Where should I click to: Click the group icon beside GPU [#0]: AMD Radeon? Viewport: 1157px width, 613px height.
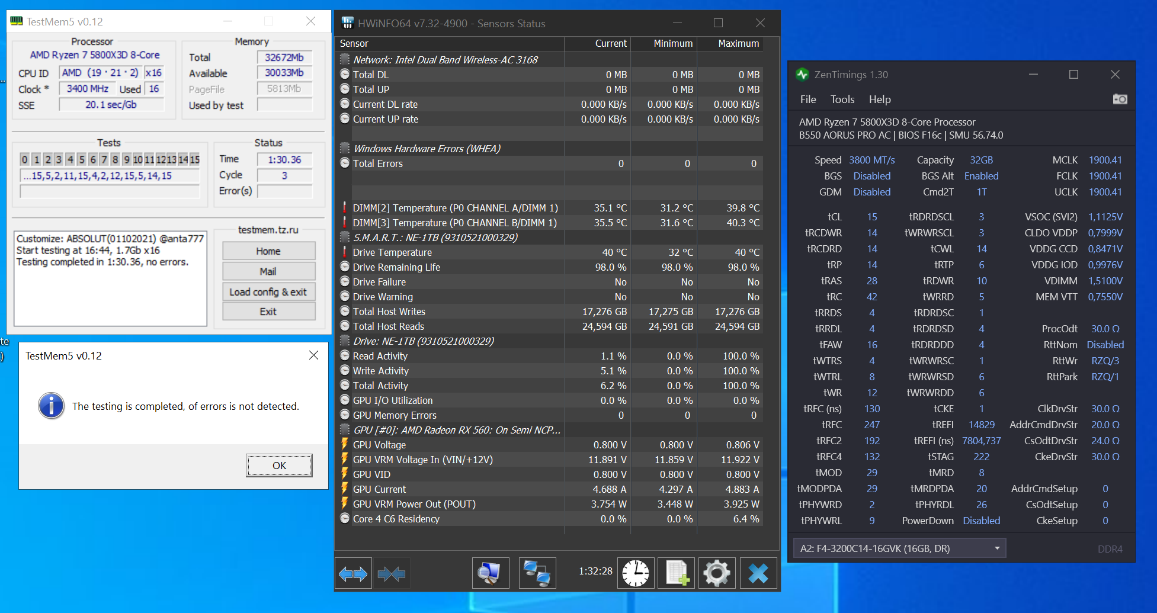tap(345, 430)
